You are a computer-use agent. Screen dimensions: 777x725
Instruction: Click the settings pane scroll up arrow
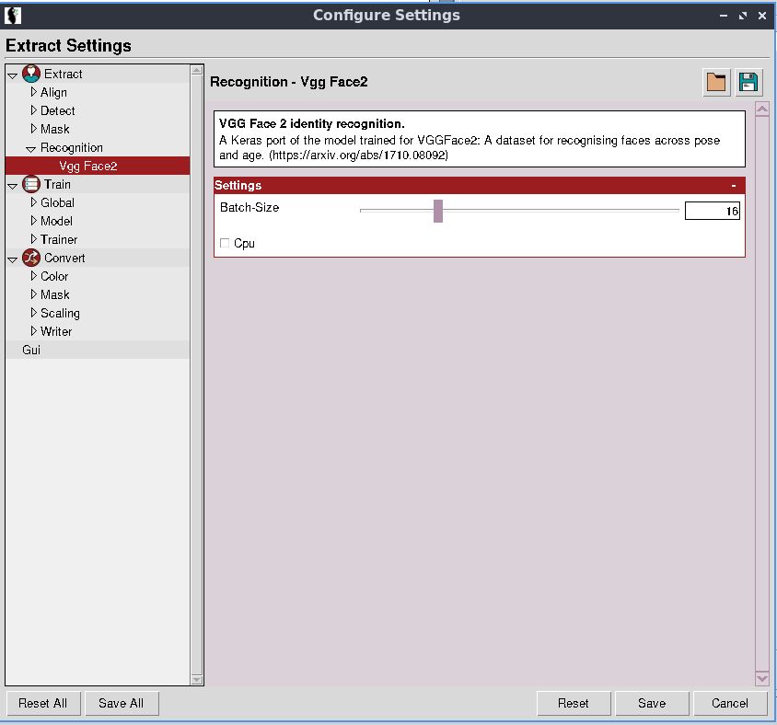(x=761, y=109)
